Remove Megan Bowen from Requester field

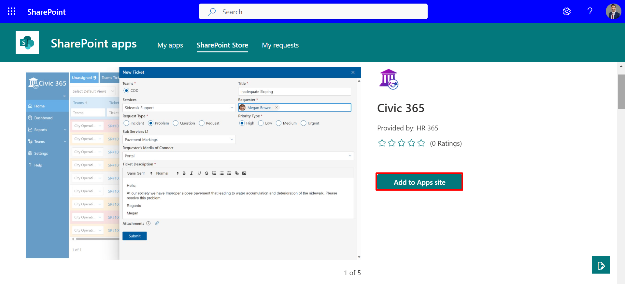tap(277, 107)
